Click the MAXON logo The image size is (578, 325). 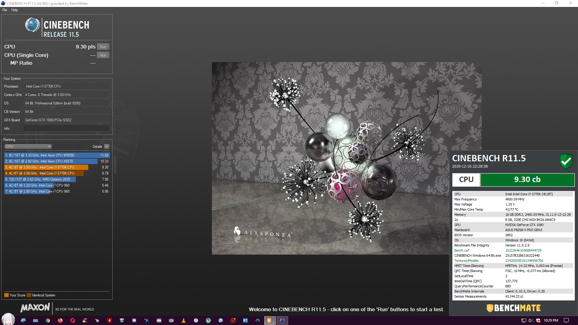[35, 308]
